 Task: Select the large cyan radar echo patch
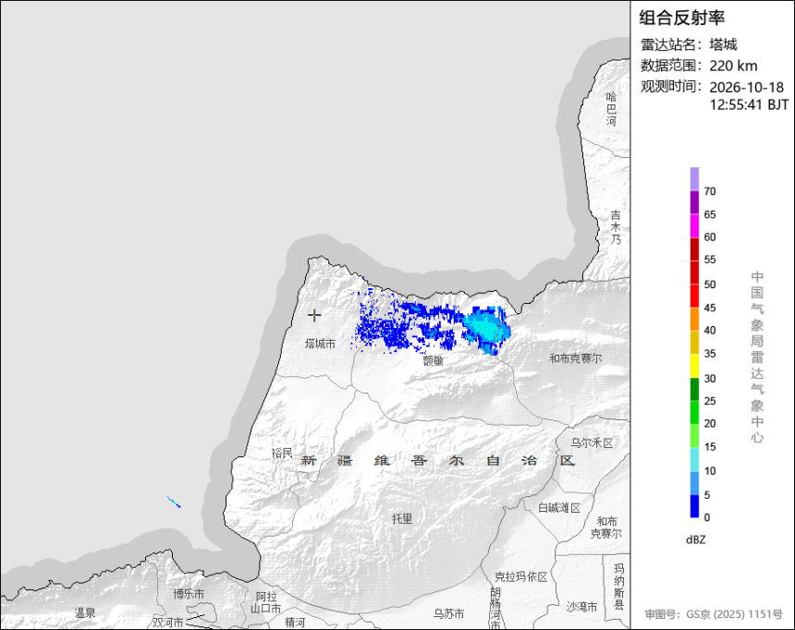pos(487,330)
